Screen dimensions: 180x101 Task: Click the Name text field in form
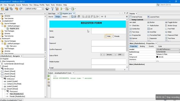click(109, 31)
